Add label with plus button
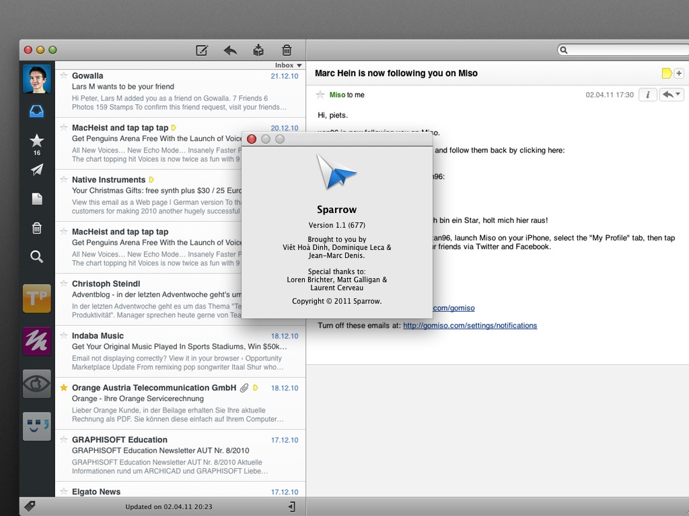This screenshot has height=516, width=689. pyautogui.click(x=679, y=73)
